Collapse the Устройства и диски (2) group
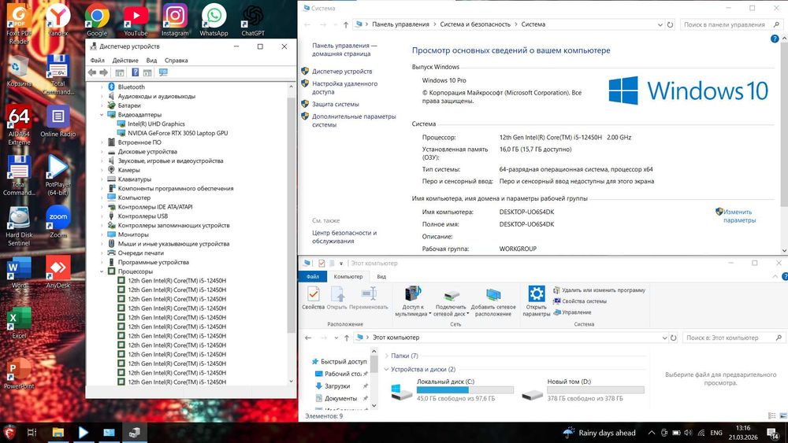The width and height of the screenshot is (788, 443). (386, 369)
